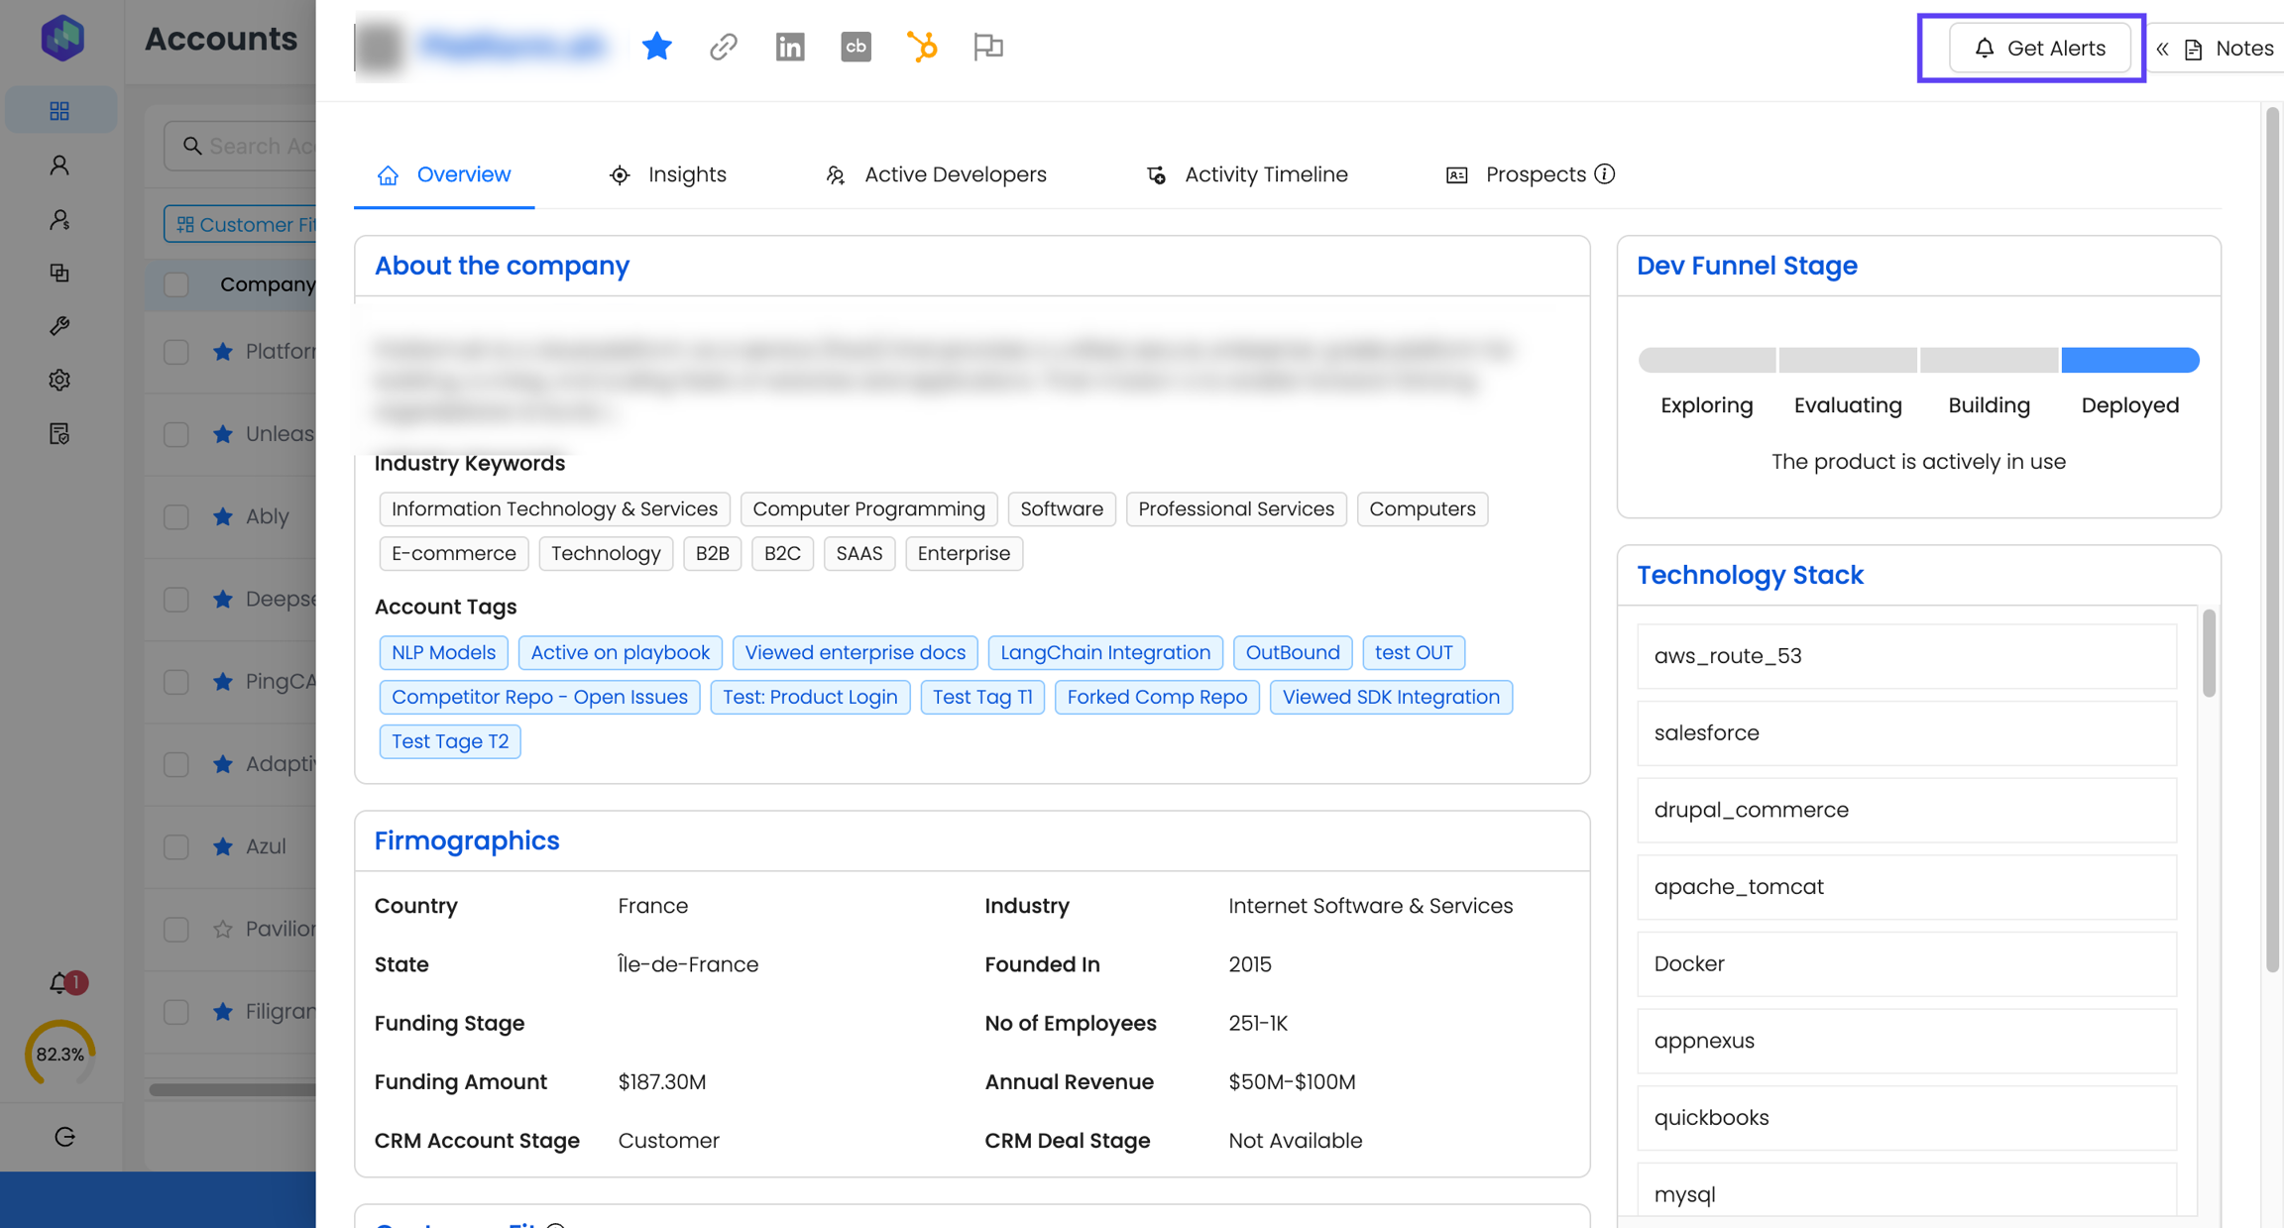This screenshot has height=1228, width=2284.
Task: Click the Get Alerts button
Action: (2039, 49)
